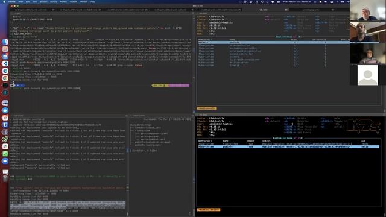Viewport: 386px width, 217px height.
Task: Open Zoom from the Dock
Action: (5, 161)
